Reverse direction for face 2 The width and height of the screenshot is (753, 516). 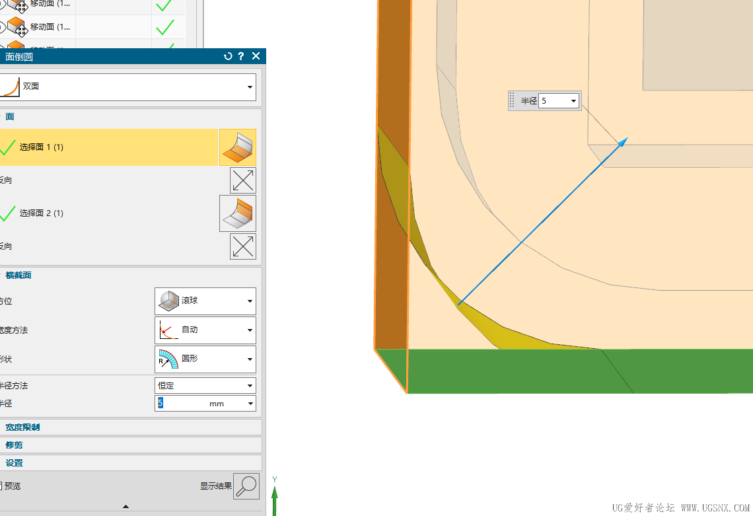(x=243, y=246)
